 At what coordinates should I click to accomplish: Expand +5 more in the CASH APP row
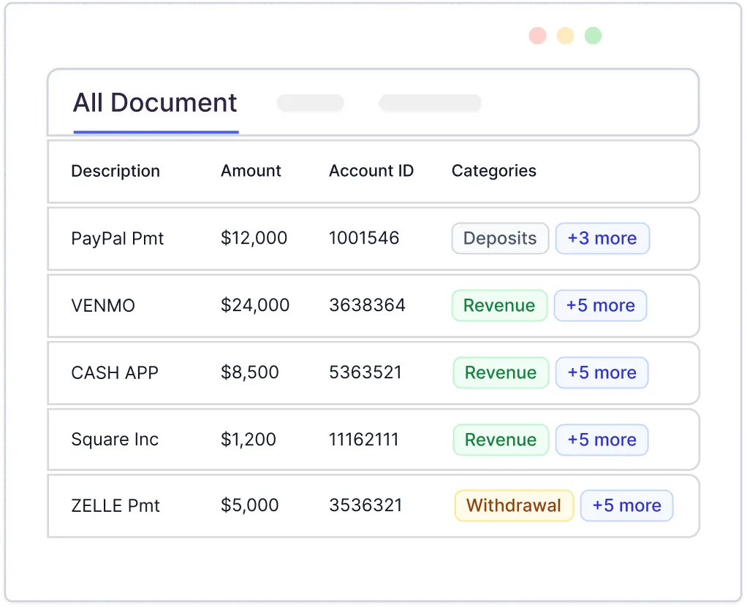tap(602, 372)
